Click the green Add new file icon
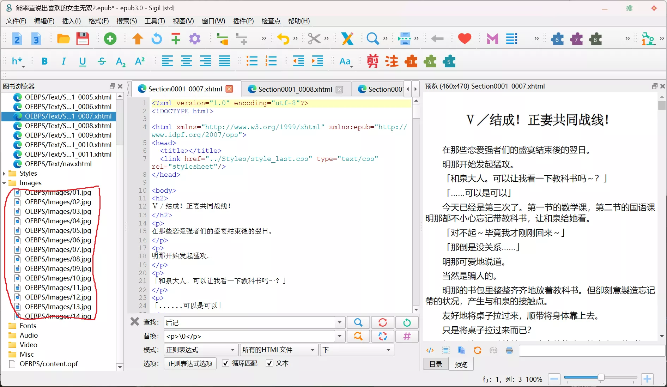 click(110, 39)
